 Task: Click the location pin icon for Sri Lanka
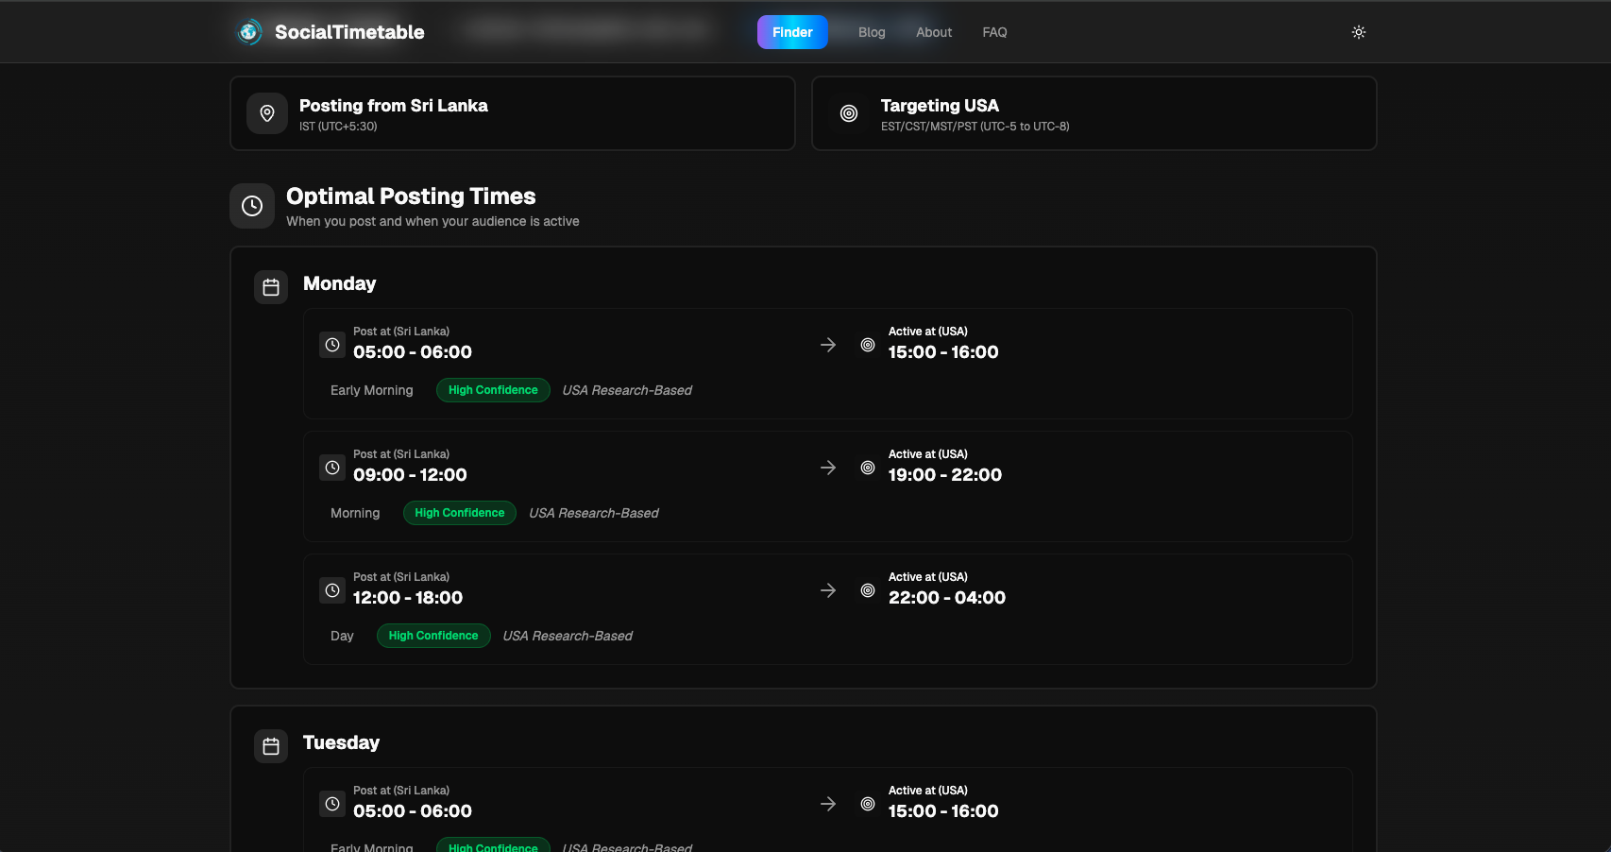pyautogui.click(x=267, y=113)
